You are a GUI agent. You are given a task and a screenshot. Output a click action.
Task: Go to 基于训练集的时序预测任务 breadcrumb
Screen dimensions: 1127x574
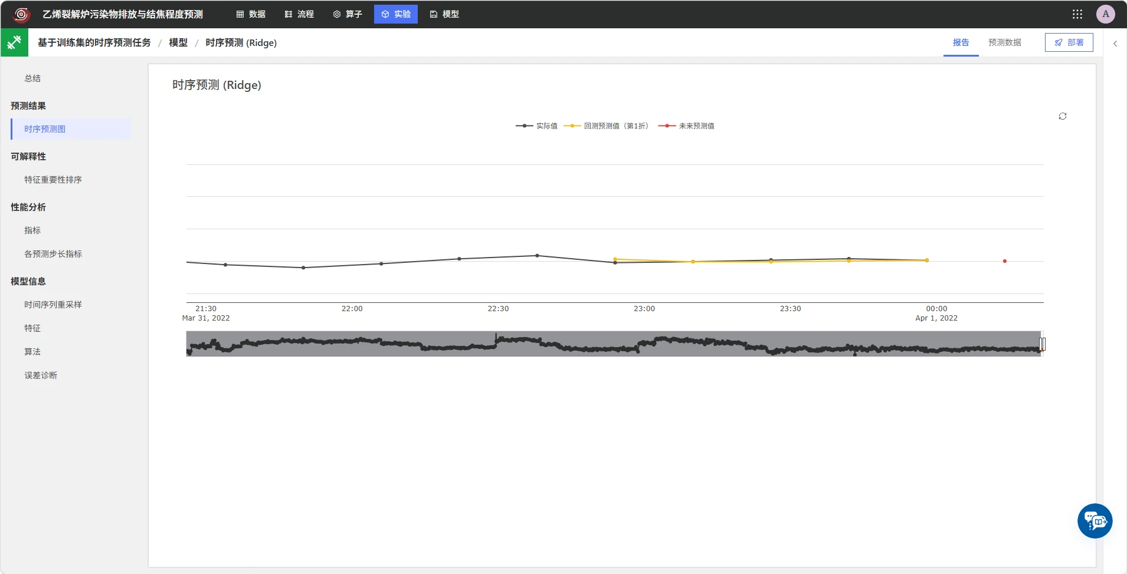point(94,42)
